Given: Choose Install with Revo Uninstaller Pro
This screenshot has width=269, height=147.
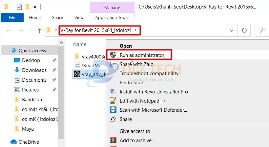Looking at the screenshot, I should (x=154, y=92).
